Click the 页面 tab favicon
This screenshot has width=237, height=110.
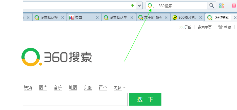click(71, 18)
